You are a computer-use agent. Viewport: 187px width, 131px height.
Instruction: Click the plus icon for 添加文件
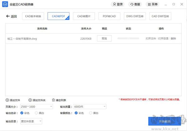7,100
